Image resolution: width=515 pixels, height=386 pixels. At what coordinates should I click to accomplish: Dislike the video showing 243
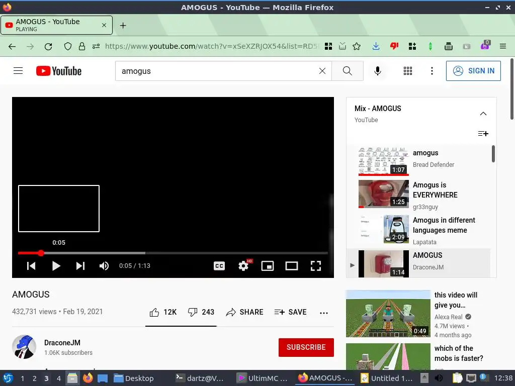click(201, 312)
